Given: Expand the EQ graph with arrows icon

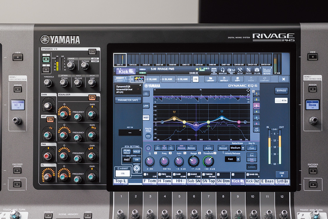Looking at the screenshot, I should pos(248,90).
